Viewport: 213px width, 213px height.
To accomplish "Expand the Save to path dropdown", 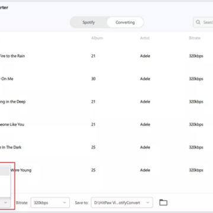I will pos(122,202).
